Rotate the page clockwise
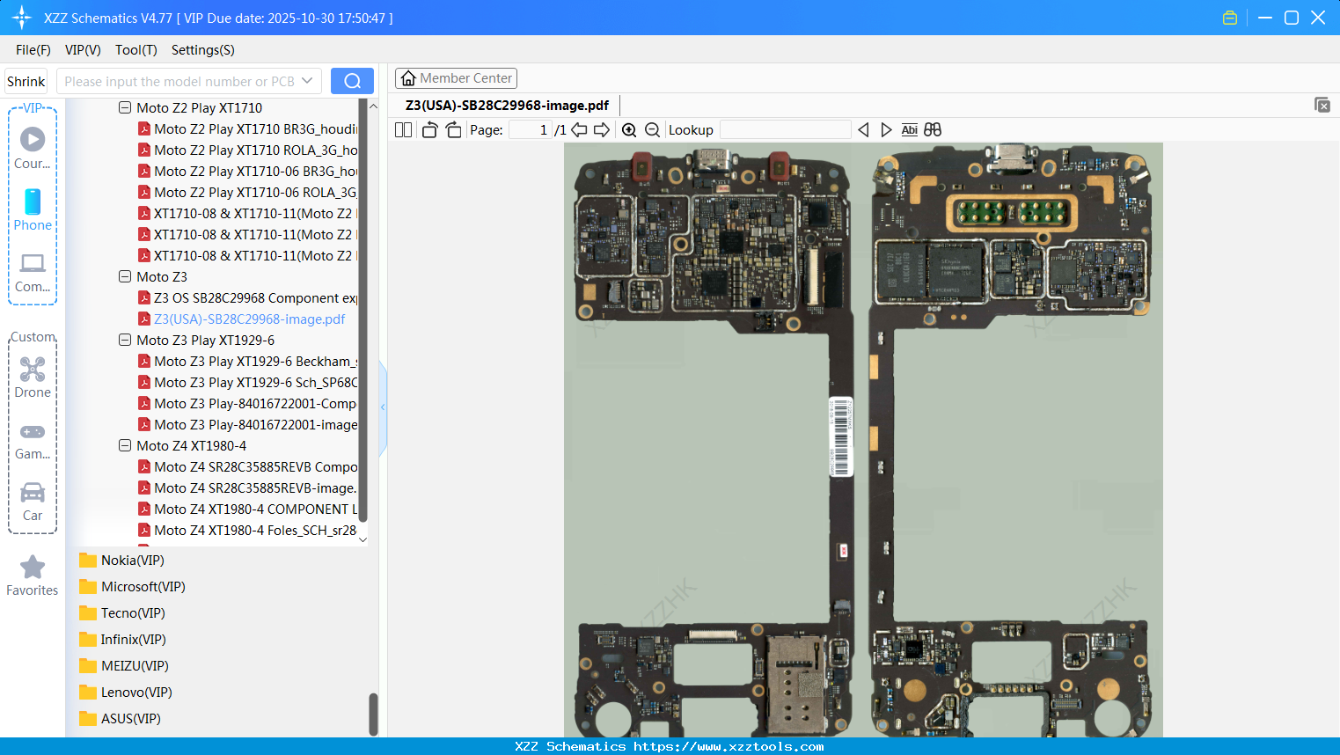 (453, 130)
